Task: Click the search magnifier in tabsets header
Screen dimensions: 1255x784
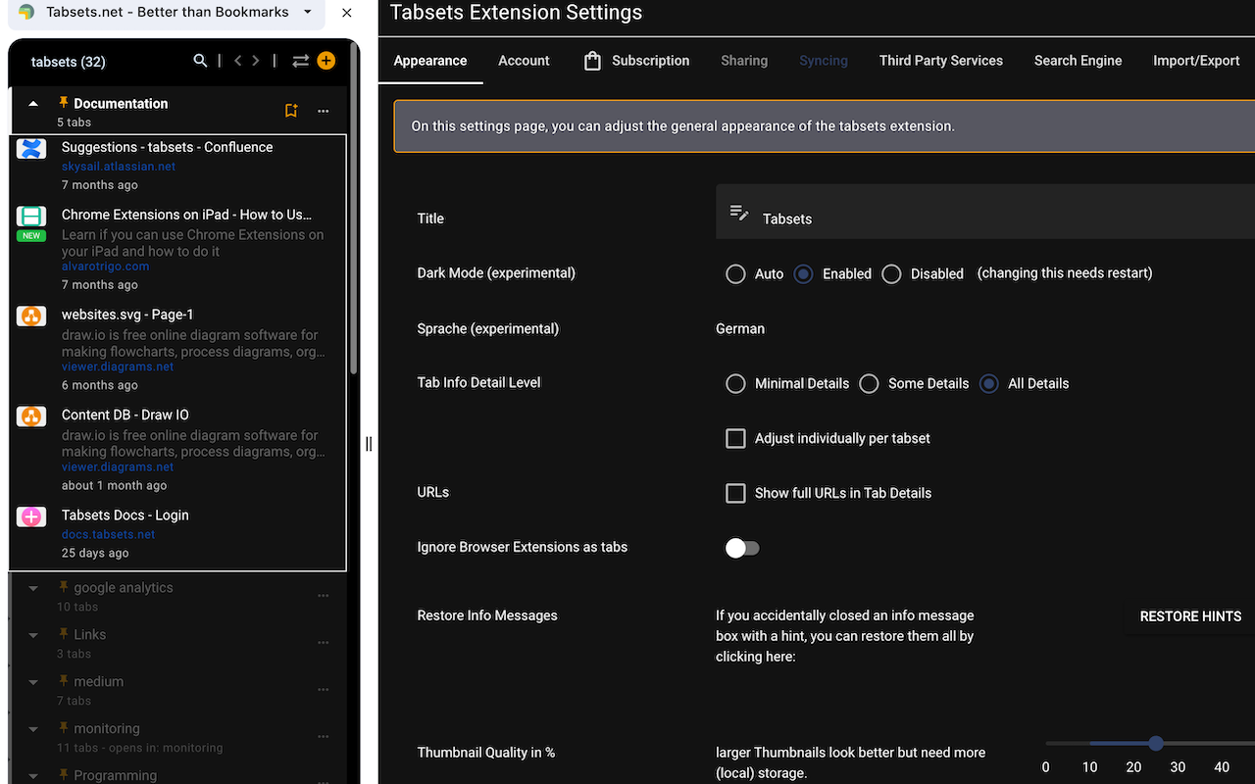Action: pyautogui.click(x=200, y=61)
